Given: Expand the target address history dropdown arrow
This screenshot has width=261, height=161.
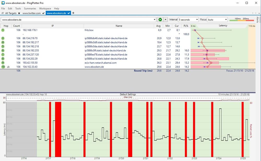Looking at the screenshot, I should click(x=155, y=20).
